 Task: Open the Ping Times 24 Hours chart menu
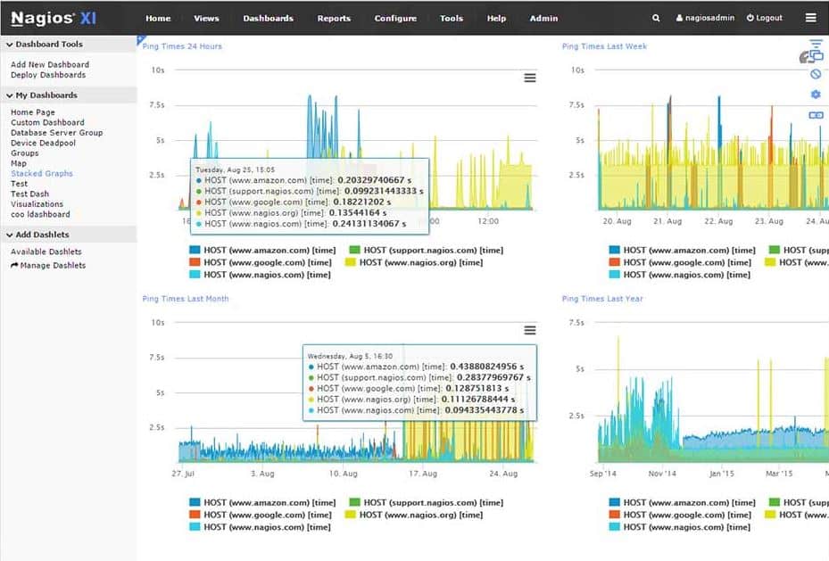click(x=530, y=78)
